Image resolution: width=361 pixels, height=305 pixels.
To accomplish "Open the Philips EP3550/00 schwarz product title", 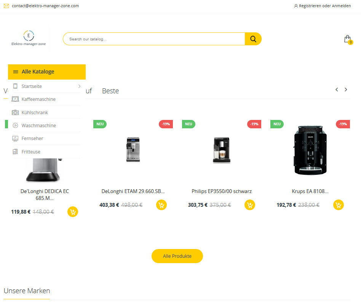I will pos(222,191).
